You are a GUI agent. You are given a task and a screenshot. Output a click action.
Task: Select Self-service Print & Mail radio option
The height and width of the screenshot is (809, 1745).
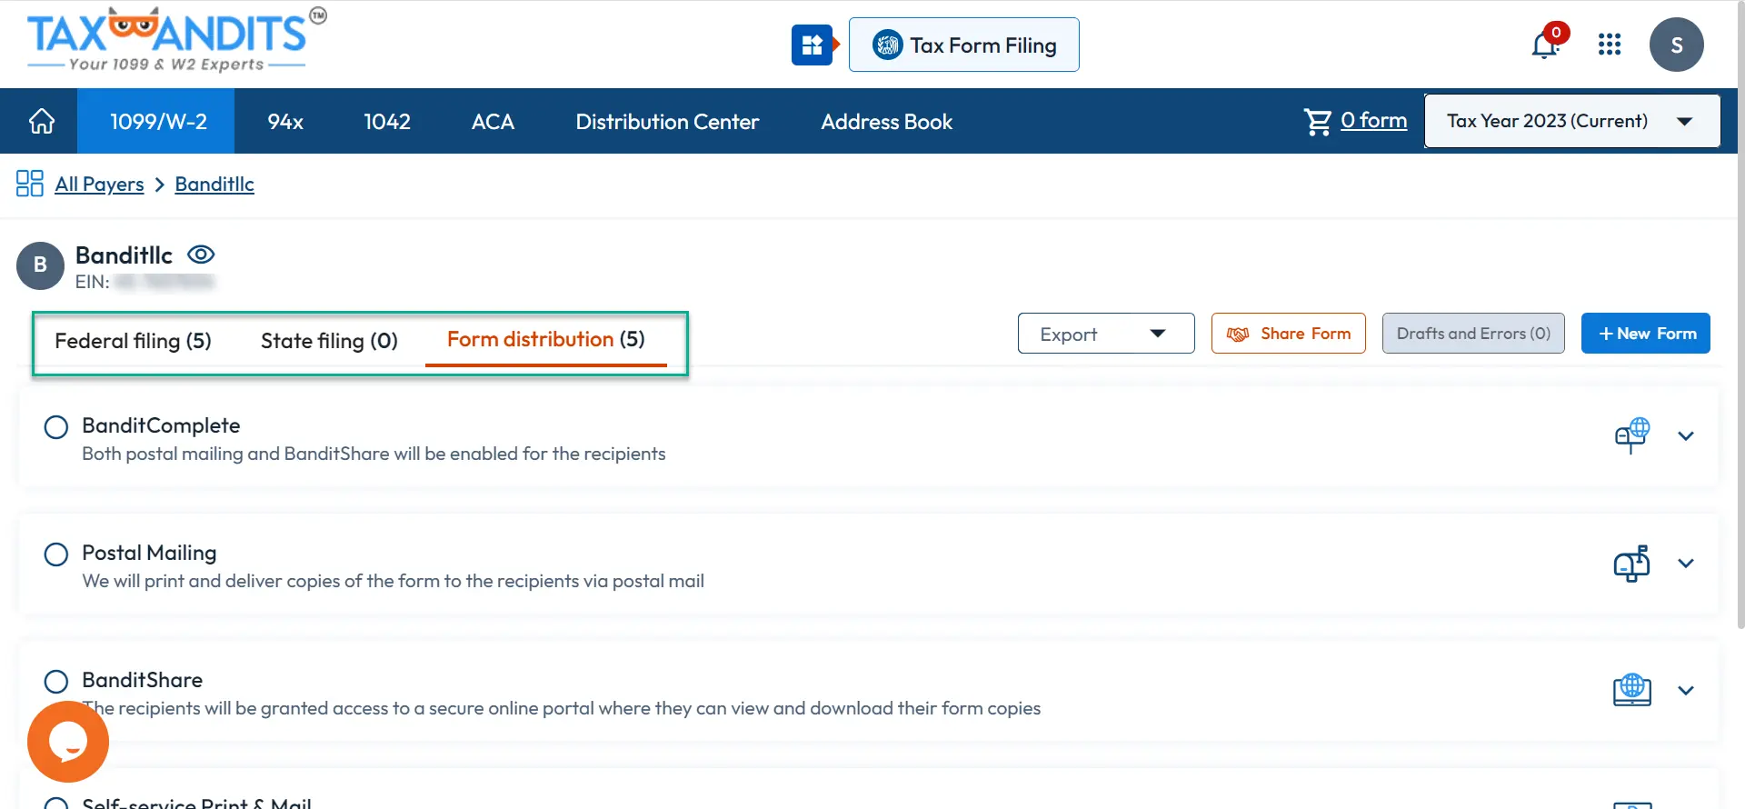(x=56, y=804)
